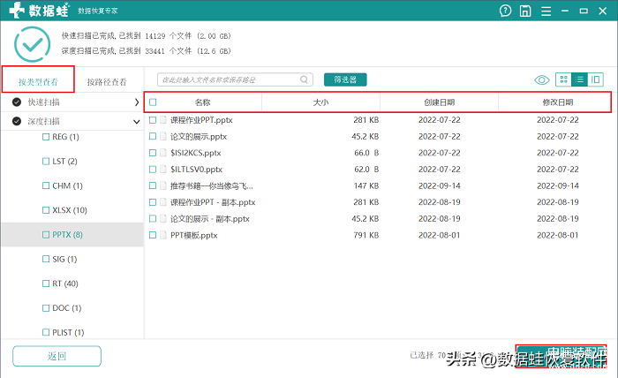Click the save scan result icon
The height and width of the screenshot is (378, 618).
[x=526, y=11]
